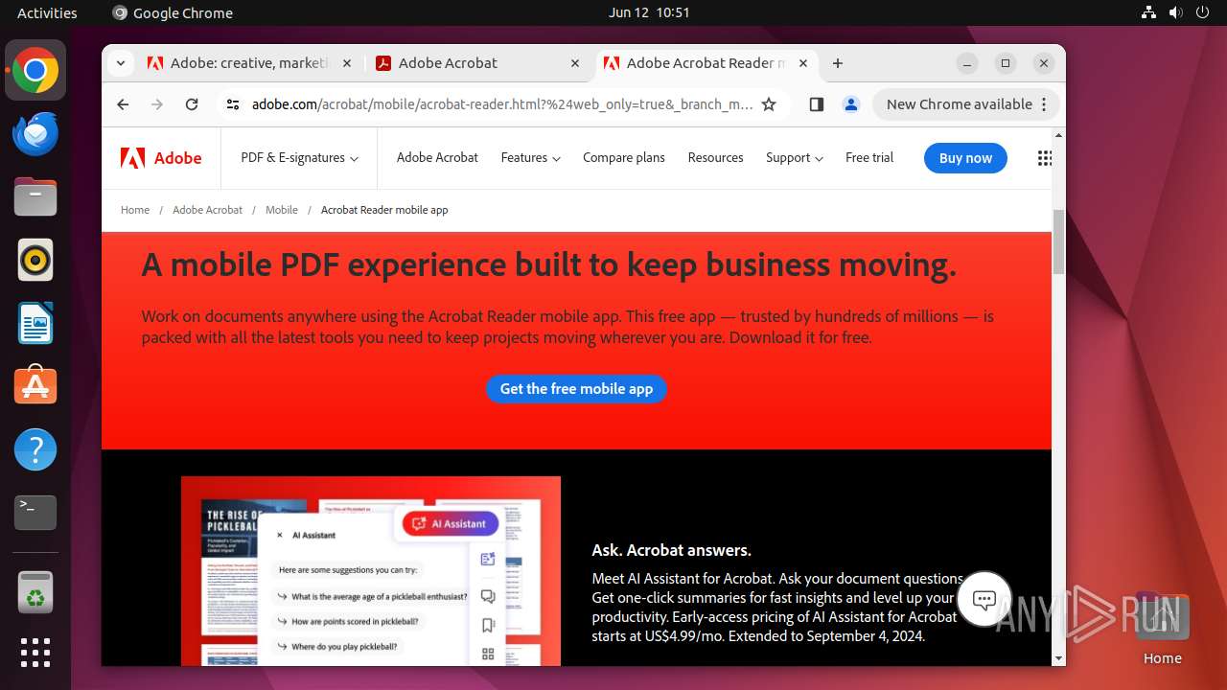Open a new tab with plus button

[x=838, y=63]
